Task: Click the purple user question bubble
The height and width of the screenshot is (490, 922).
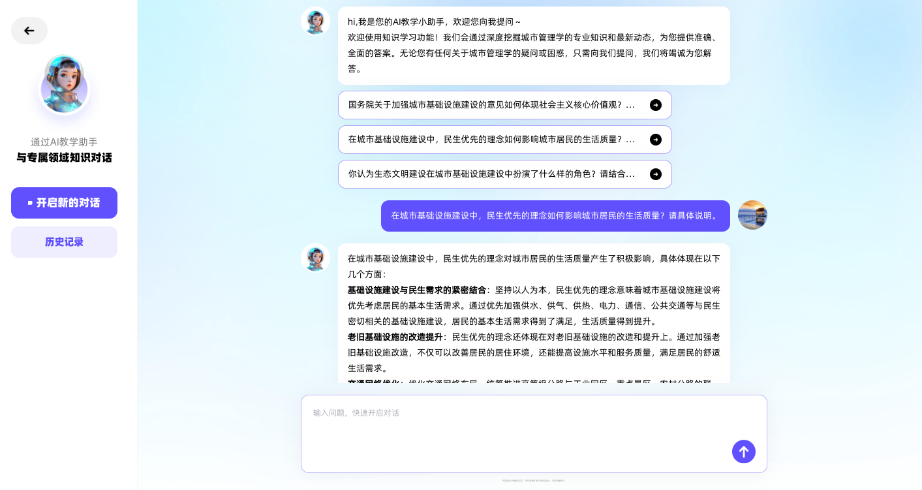Action: pyautogui.click(x=555, y=216)
